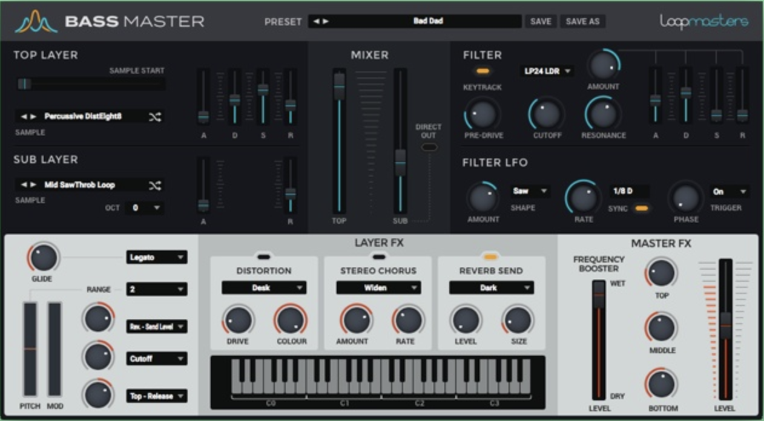Enable the Stereo Chorus effect toggle
The image size is (764, 421).
[x=378, y=256]
